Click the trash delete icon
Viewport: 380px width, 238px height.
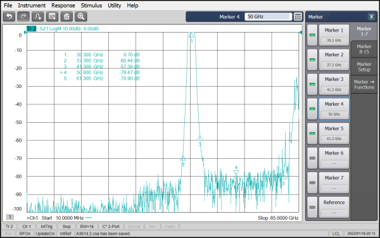pos(66,16)
